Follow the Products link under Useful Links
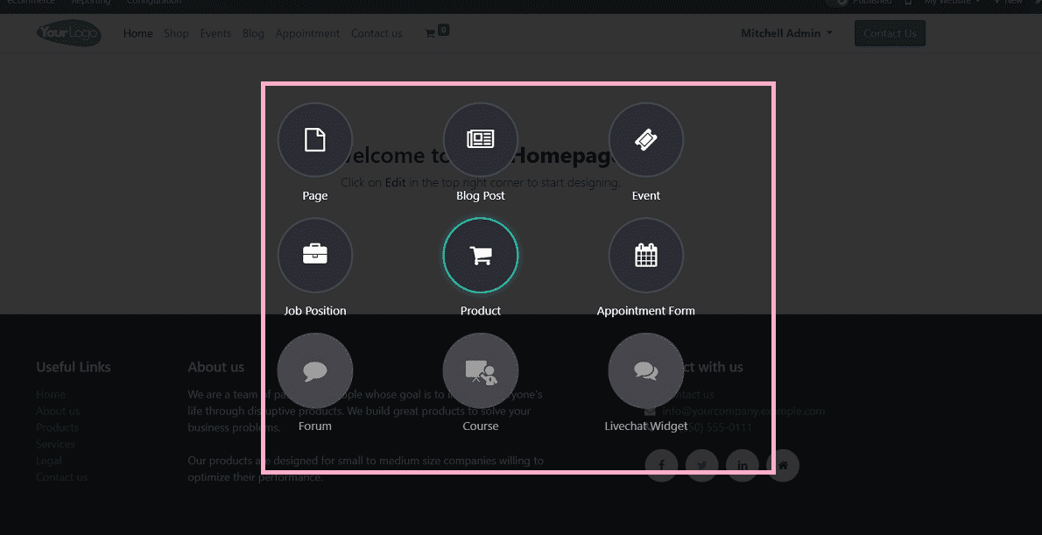 [x=57, y=427]
